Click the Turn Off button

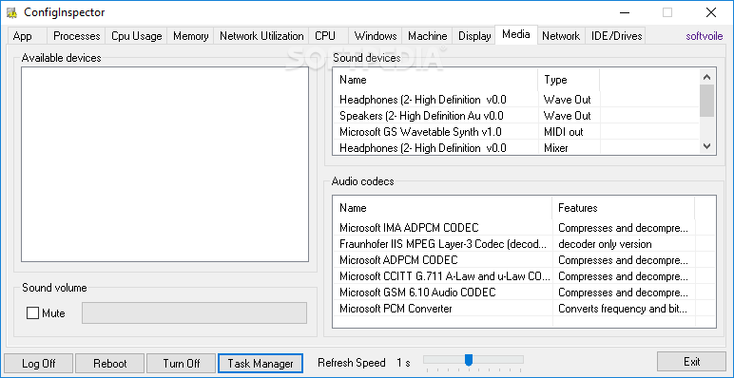click(182, 363)
